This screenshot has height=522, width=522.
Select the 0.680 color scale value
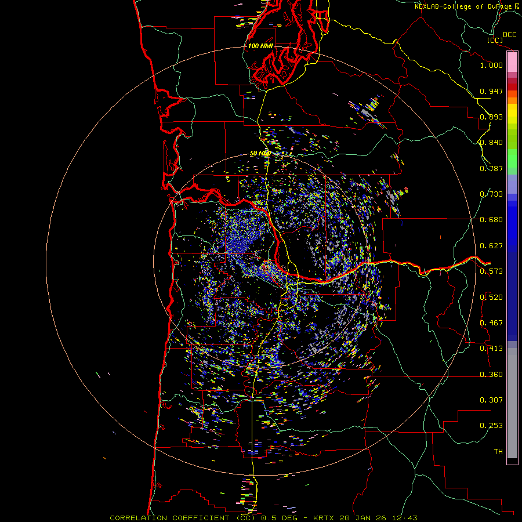coord(491,220)
